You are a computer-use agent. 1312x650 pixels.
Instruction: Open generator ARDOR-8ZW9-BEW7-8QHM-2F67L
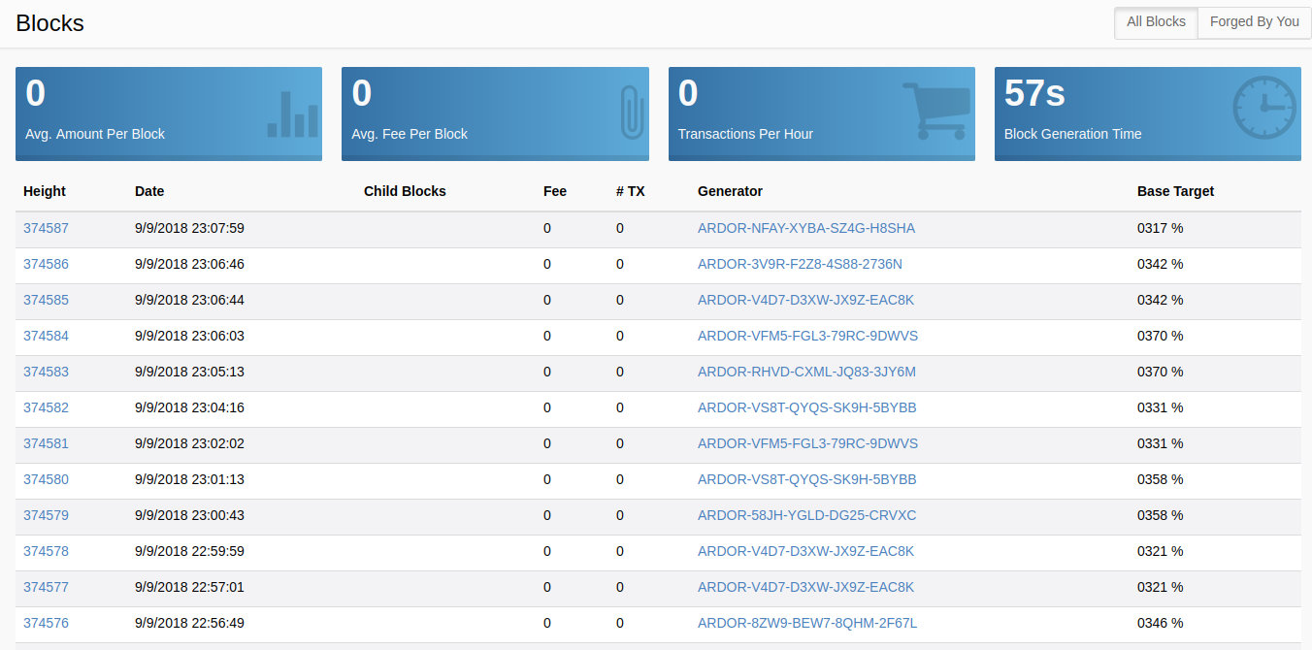[x=806, y=624]
